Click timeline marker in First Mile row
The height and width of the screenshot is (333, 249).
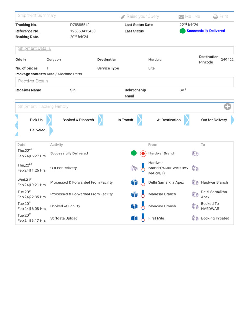pyautogui.click(x=143, y=218)
